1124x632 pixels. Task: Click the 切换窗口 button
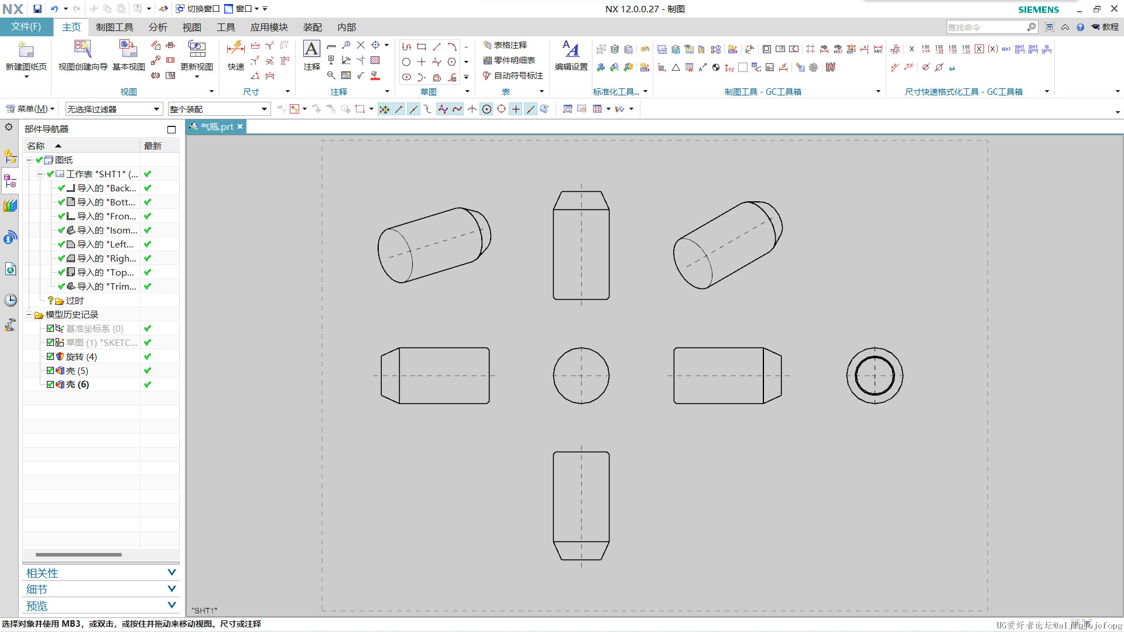(198, 9)
